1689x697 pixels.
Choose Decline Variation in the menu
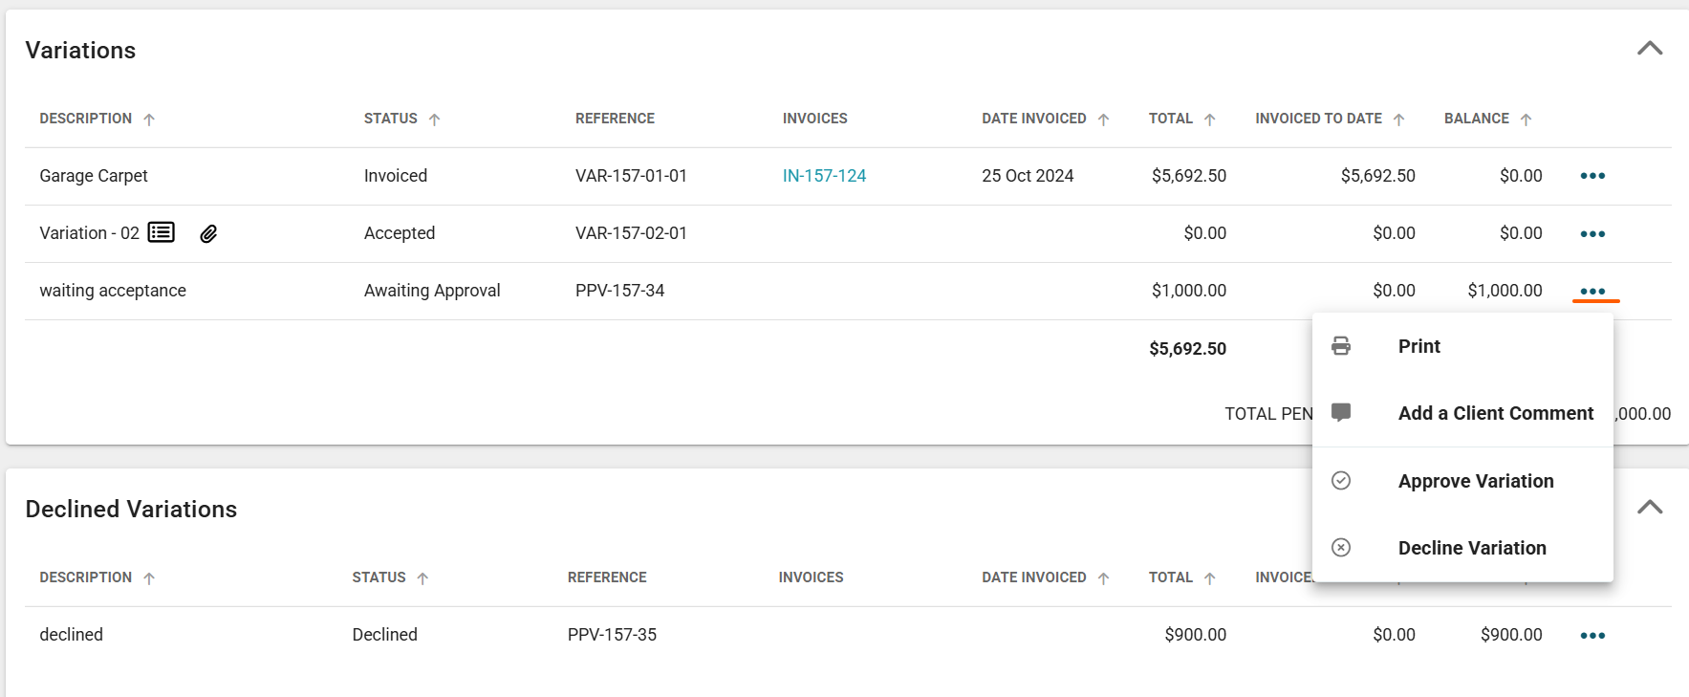coord(1471,548)
